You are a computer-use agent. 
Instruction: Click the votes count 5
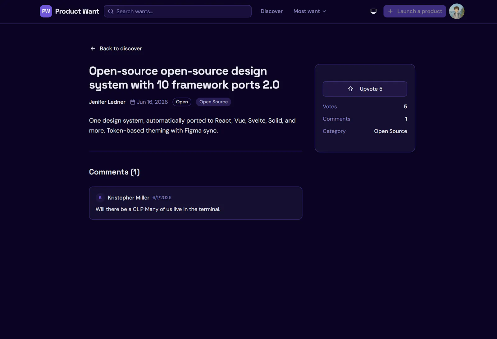(x=405, y=106)
